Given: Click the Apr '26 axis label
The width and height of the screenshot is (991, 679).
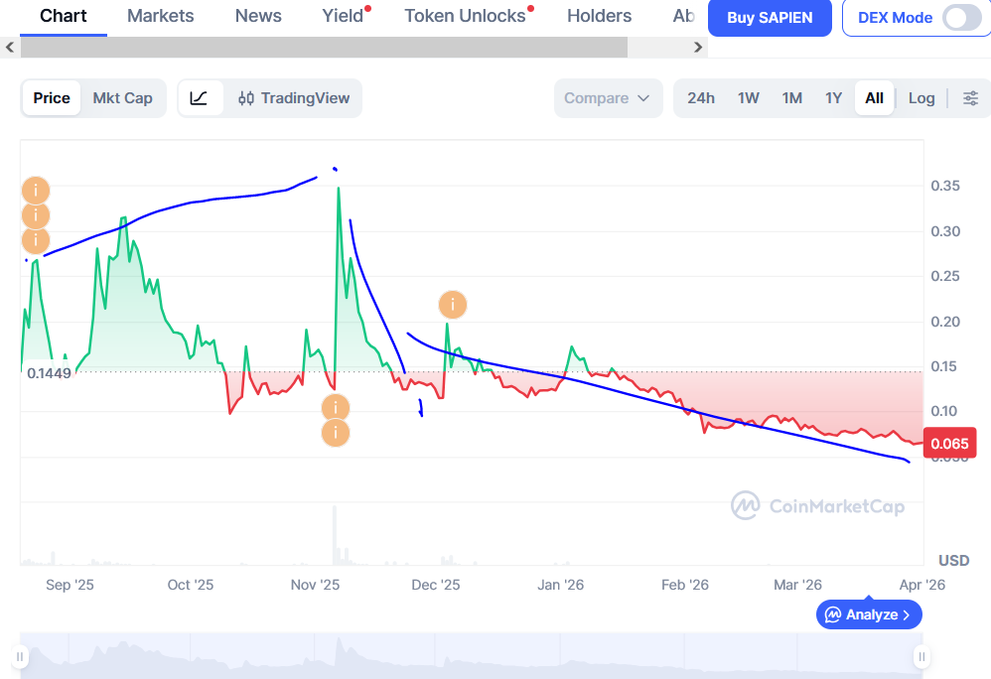Looking at the screenshot, I should pos(922,585).
